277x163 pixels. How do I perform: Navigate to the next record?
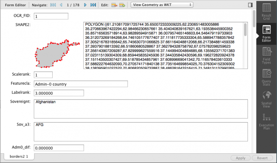point(85,5)
